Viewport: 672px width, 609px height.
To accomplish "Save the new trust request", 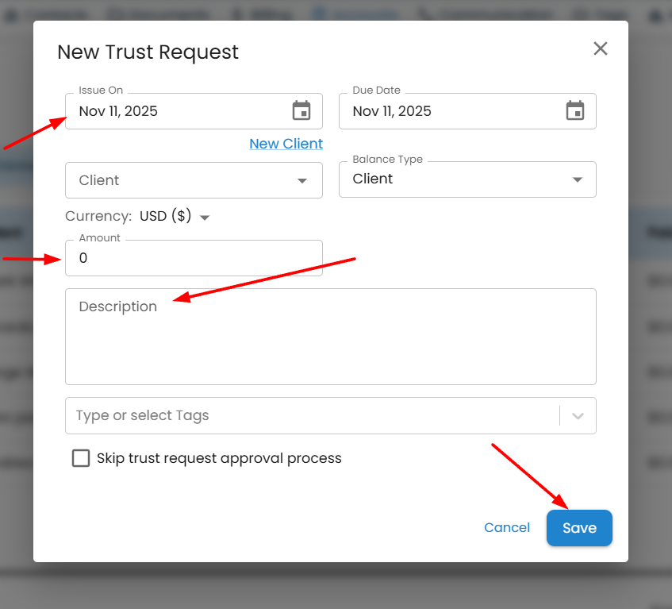I will click(x=579, y=528).
